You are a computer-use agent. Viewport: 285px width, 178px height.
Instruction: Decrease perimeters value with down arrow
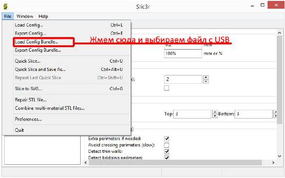coord(206,81)
